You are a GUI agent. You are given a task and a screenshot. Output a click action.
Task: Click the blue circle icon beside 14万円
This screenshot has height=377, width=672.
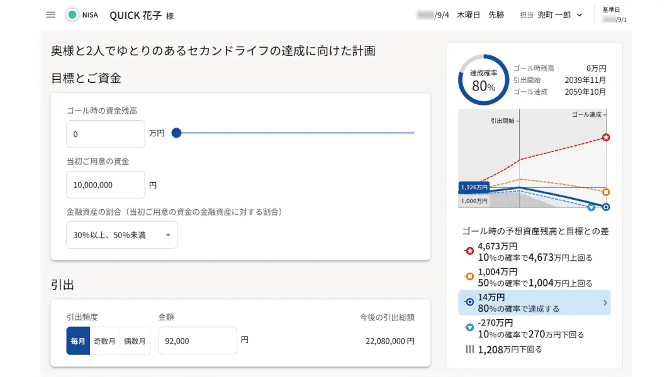coord(469,302)
